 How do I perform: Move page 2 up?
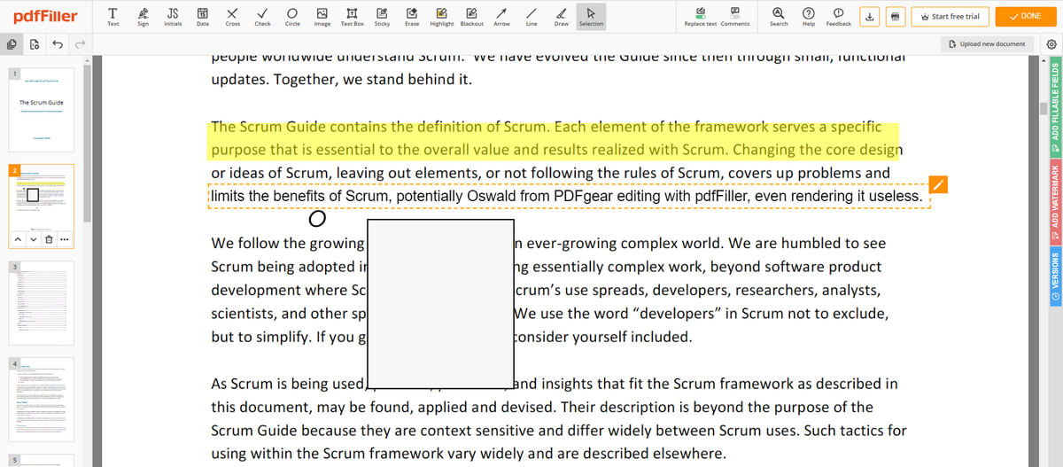tap(19, 240)
